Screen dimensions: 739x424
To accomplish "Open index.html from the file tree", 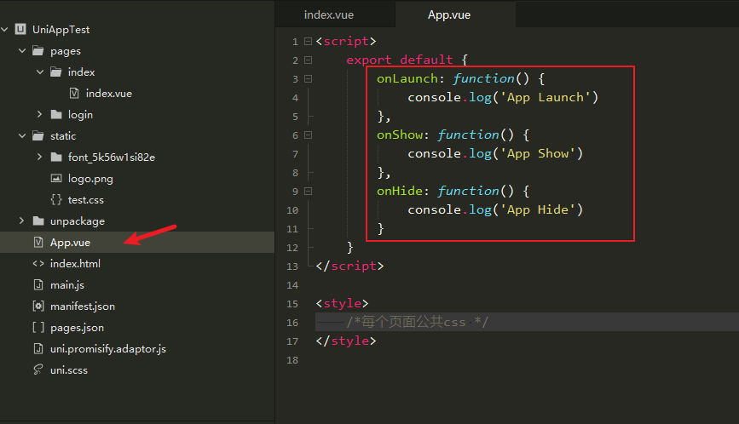I will click(75, 264).
